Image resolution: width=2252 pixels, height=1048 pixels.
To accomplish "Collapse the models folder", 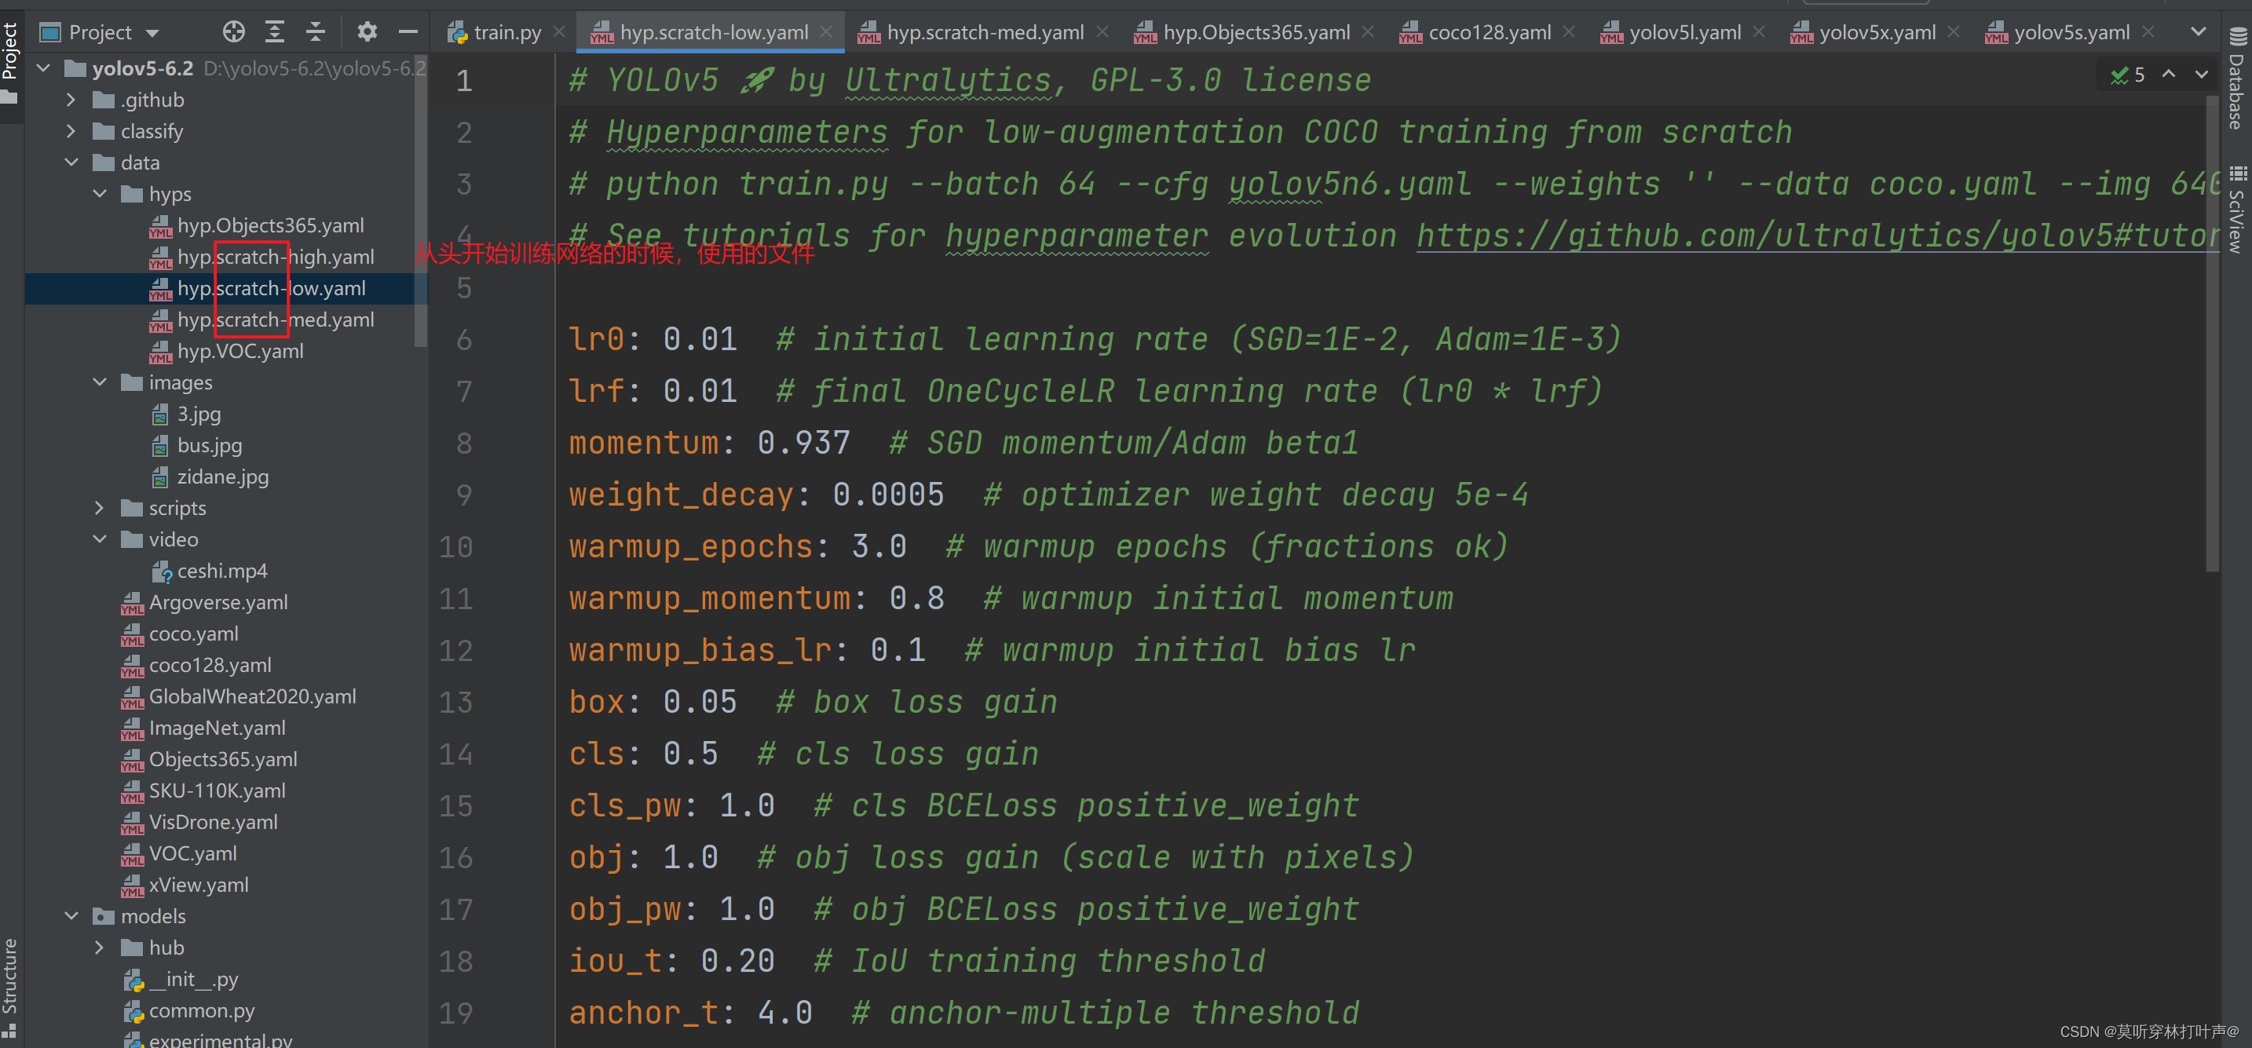I will [71, 916].
